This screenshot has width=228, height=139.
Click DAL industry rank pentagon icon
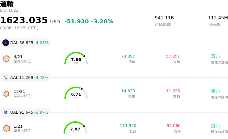pos(6,59)
